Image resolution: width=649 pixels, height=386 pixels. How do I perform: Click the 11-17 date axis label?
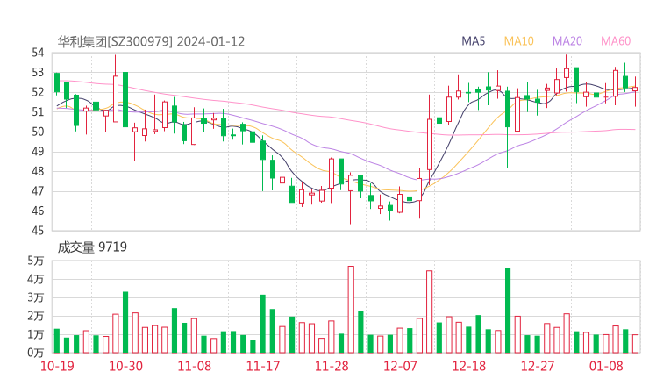pos(263,366)
